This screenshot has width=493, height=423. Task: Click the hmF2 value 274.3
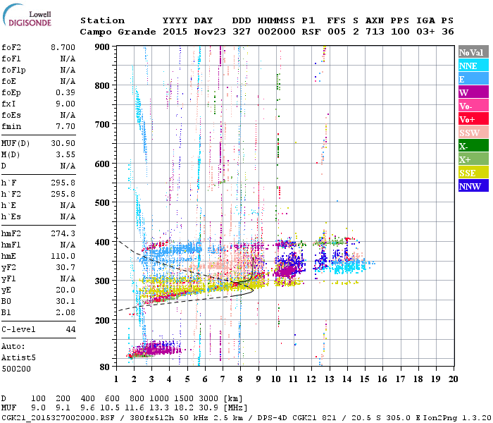tap(63, 234)
